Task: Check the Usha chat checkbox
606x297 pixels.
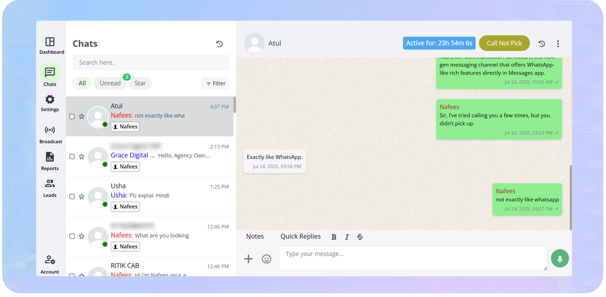Action: [x=72, y=196]
